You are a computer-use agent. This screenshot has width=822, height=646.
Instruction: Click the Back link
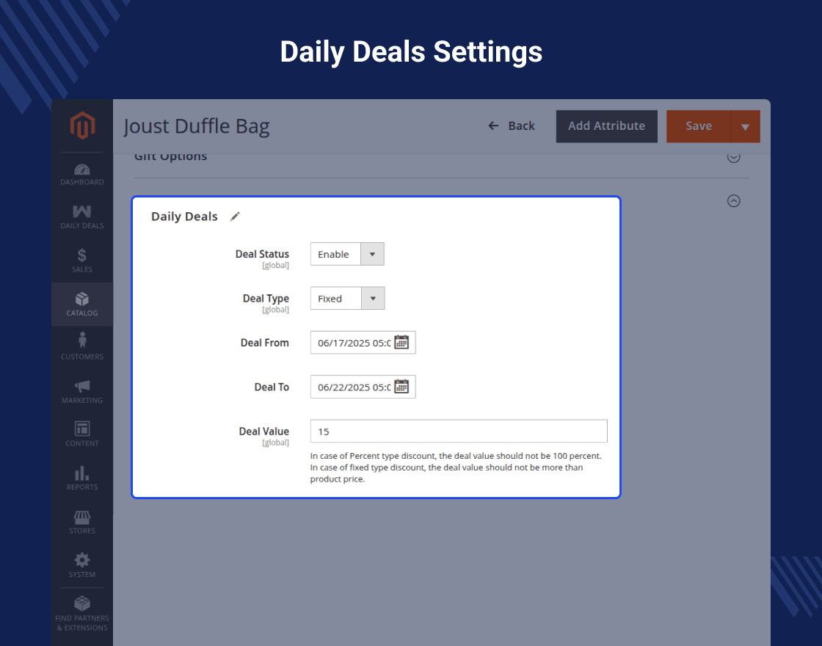pyautogui.click(x=512, y=126)
